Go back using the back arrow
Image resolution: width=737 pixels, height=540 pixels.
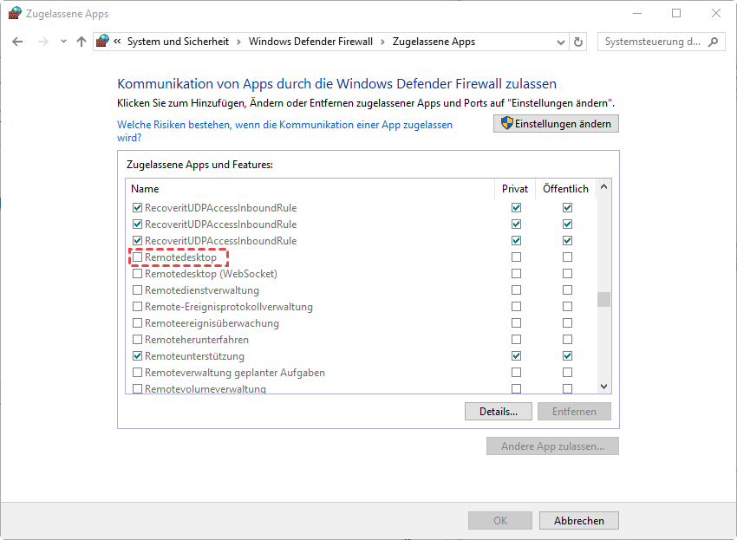(17, 42)
